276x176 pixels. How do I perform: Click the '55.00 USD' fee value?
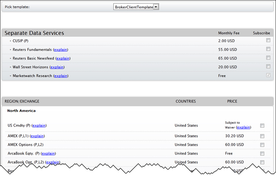tap(227, 49)
